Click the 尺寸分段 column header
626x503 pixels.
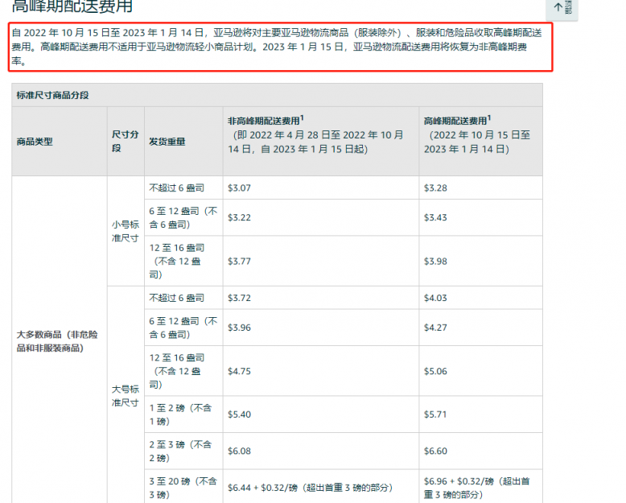coord(126,142)
